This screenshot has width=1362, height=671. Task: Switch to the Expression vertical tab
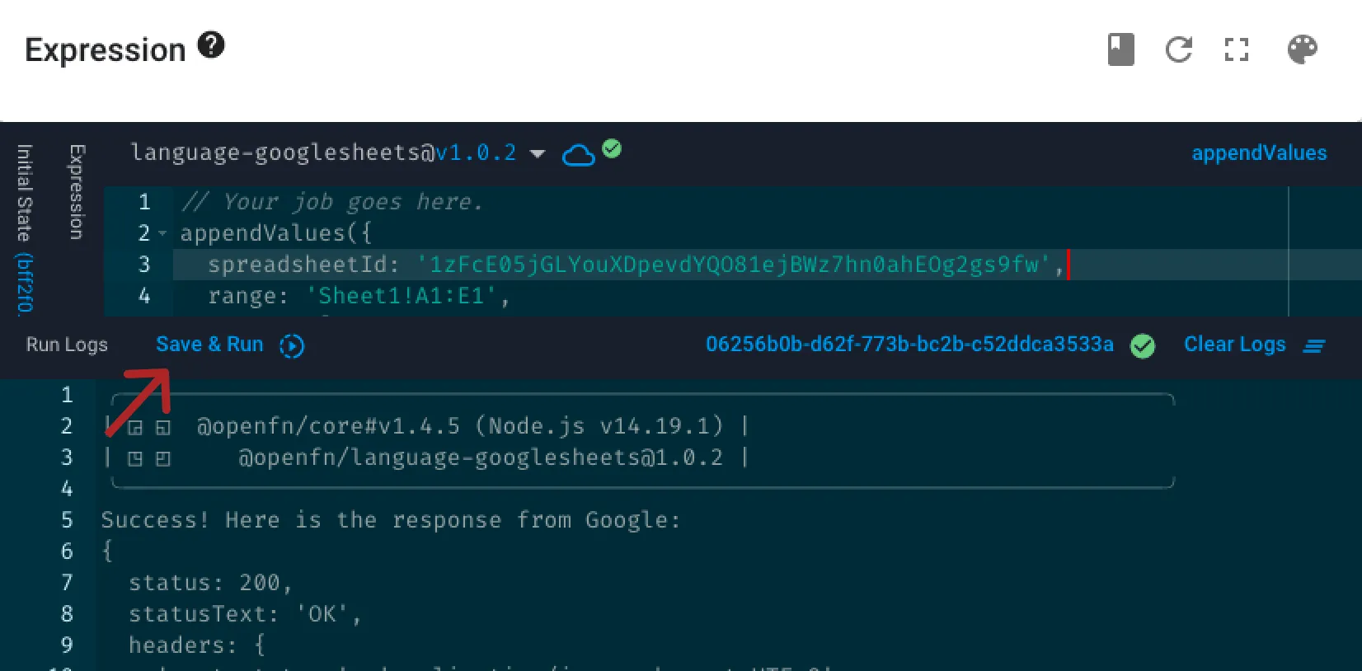click(77, 192)
